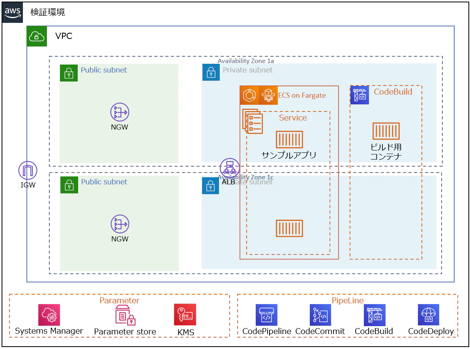Click the orange CodeBuild heading in VPC
Viewport: 470px width, 349px height.
(x=393, y=92)
